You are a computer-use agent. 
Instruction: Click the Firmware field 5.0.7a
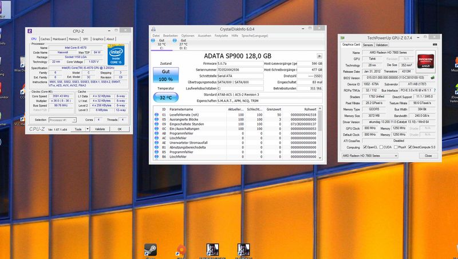[x=240, y=64]
